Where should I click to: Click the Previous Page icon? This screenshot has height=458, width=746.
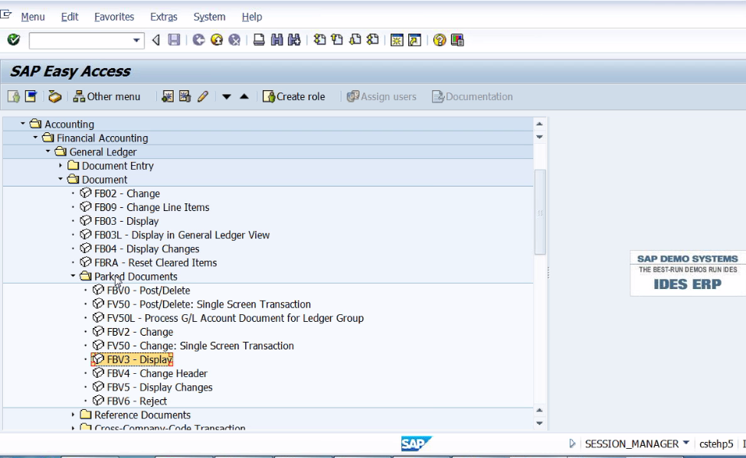[337, 40]
